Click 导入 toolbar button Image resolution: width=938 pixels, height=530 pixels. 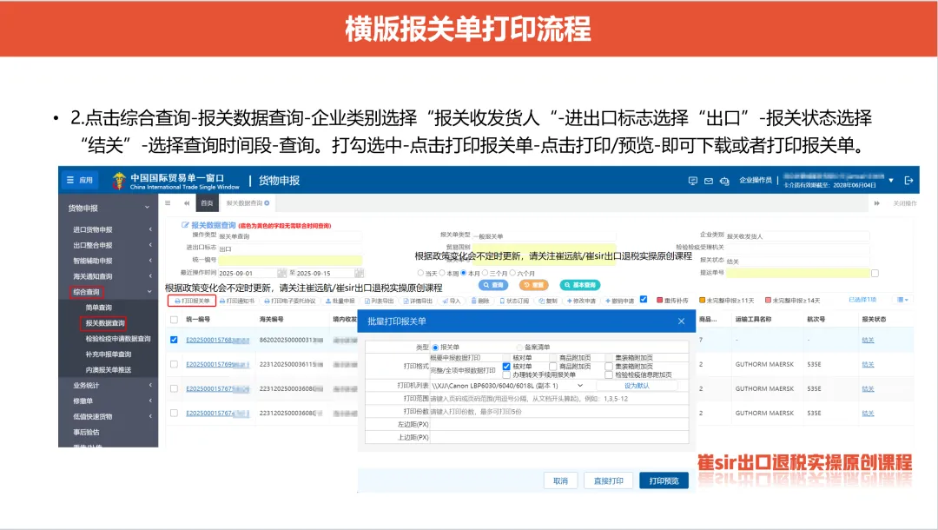coord(452,301)
